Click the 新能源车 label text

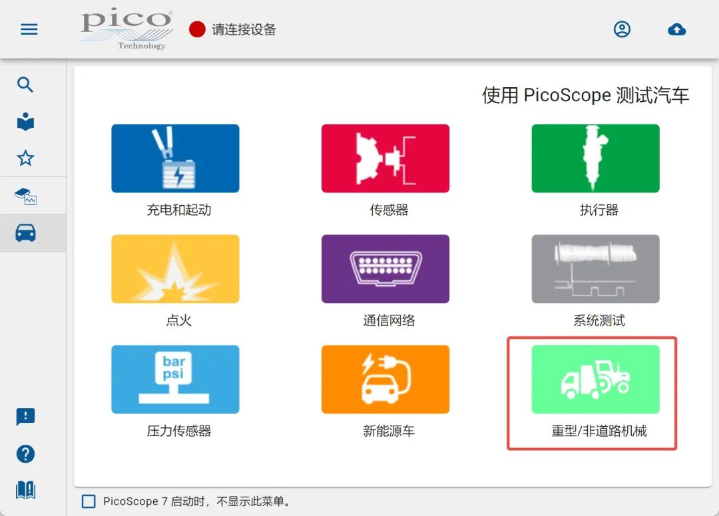[389, 431]
